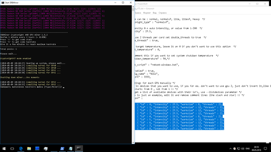The height and width of the screenshot is (152, 271).
Task: Close the background PowerShell window
Action: pyautogui.click(x=265, y=4)
